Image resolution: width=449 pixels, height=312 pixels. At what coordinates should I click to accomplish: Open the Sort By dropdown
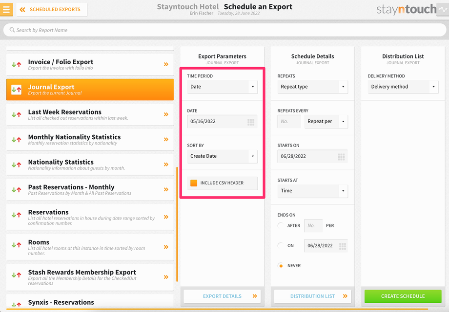pos(222,156)
